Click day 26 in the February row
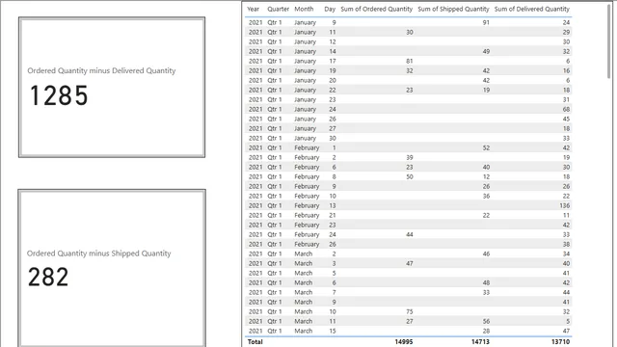 tap(333, 244)
